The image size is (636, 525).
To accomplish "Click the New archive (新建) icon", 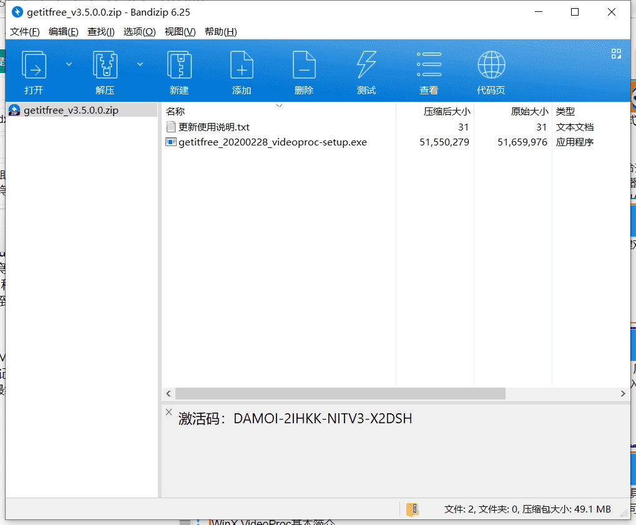I will point(179,64).
